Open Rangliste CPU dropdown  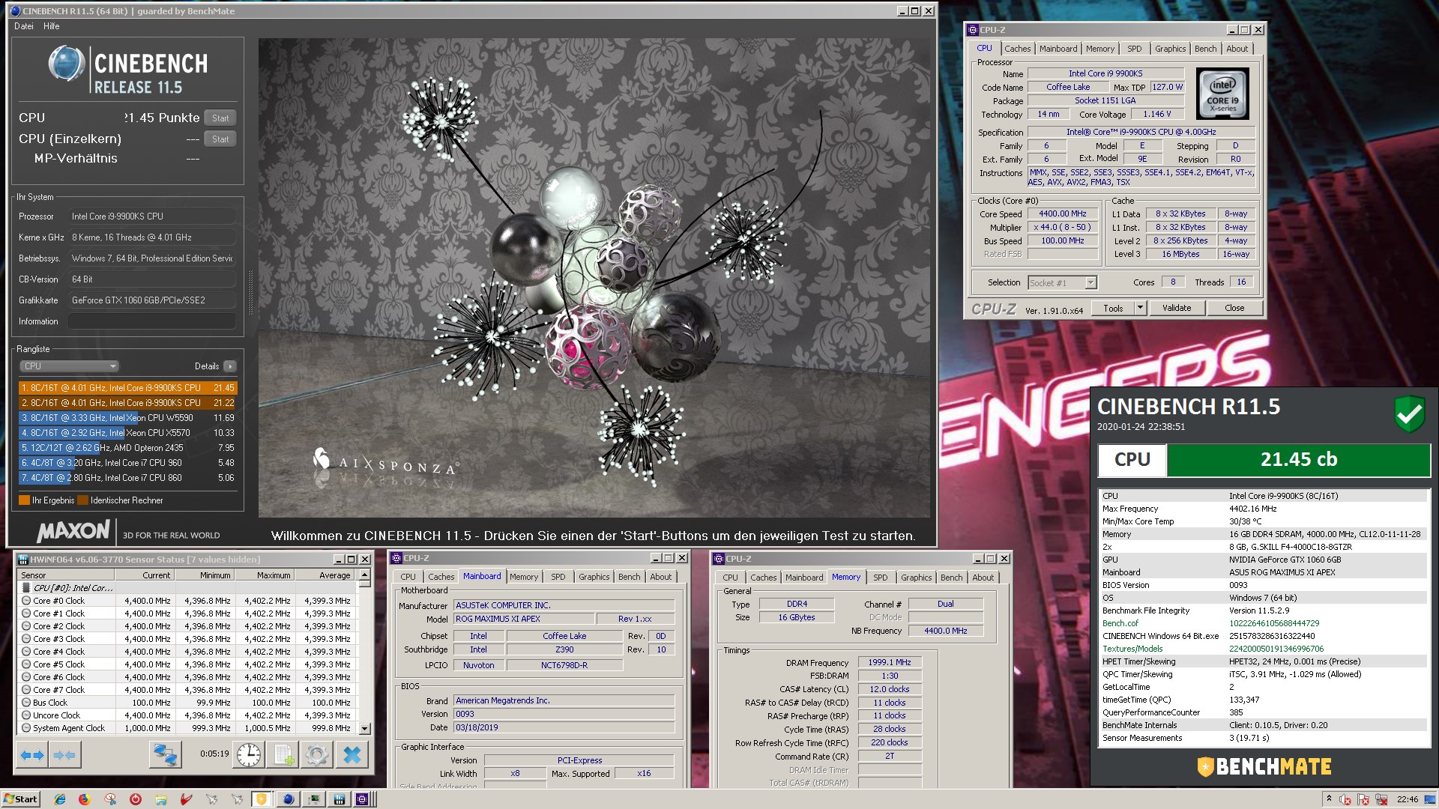click(69, 366)
